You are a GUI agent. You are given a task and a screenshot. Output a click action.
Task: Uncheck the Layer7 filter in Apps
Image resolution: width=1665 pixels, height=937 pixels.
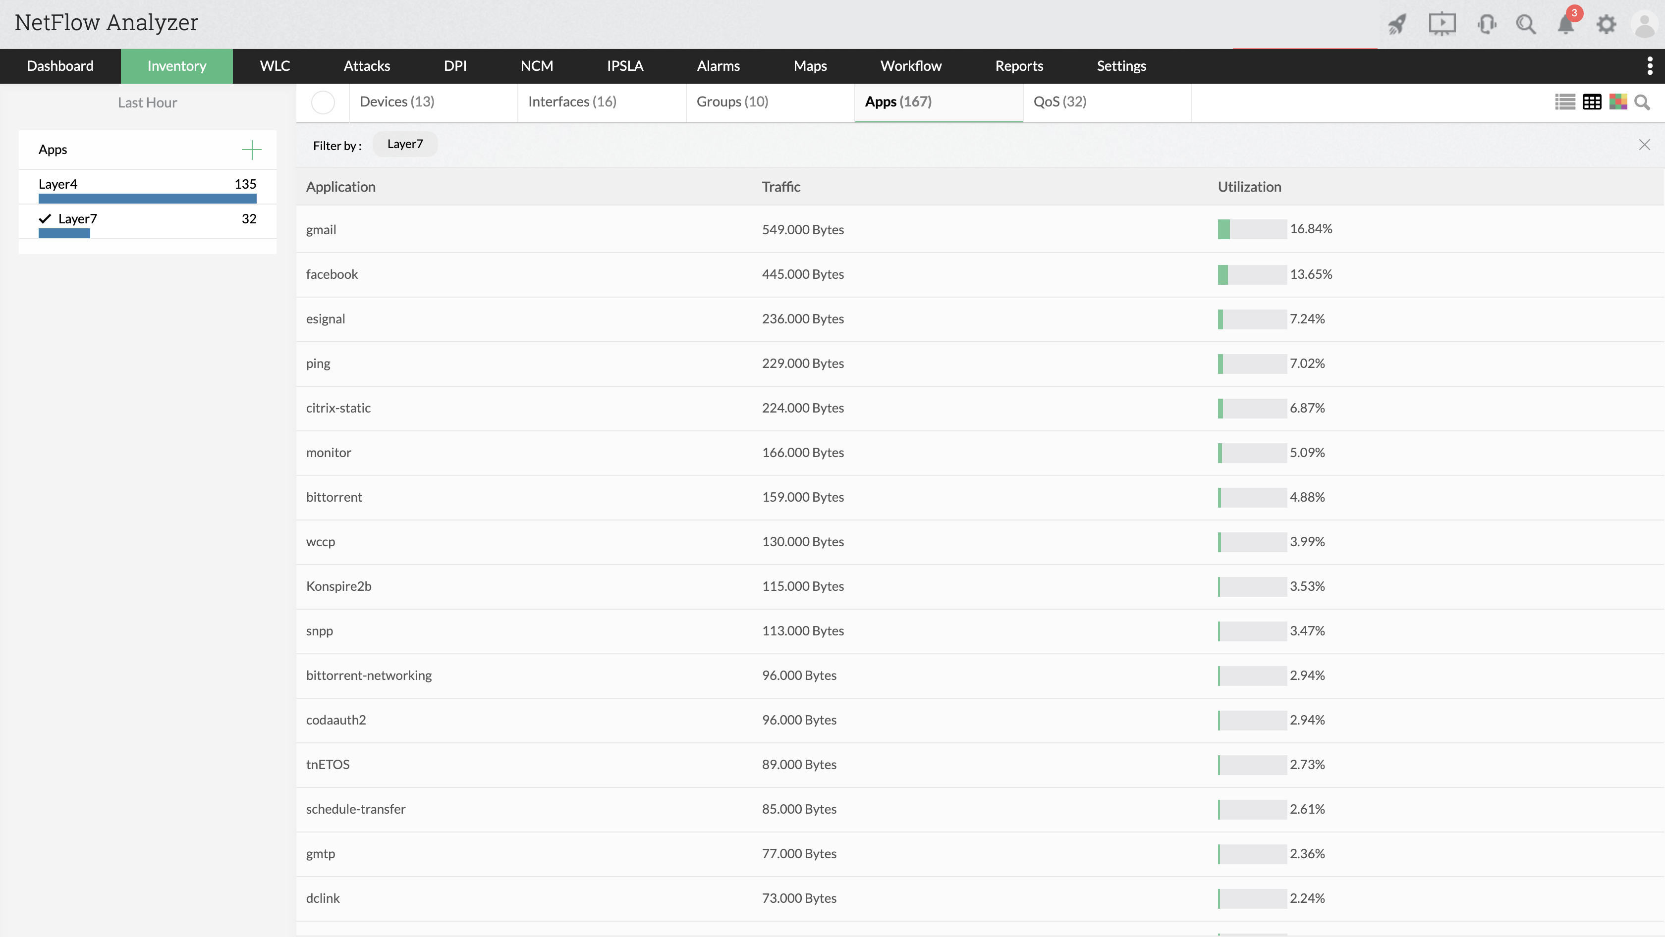click(x=68, y=219)
